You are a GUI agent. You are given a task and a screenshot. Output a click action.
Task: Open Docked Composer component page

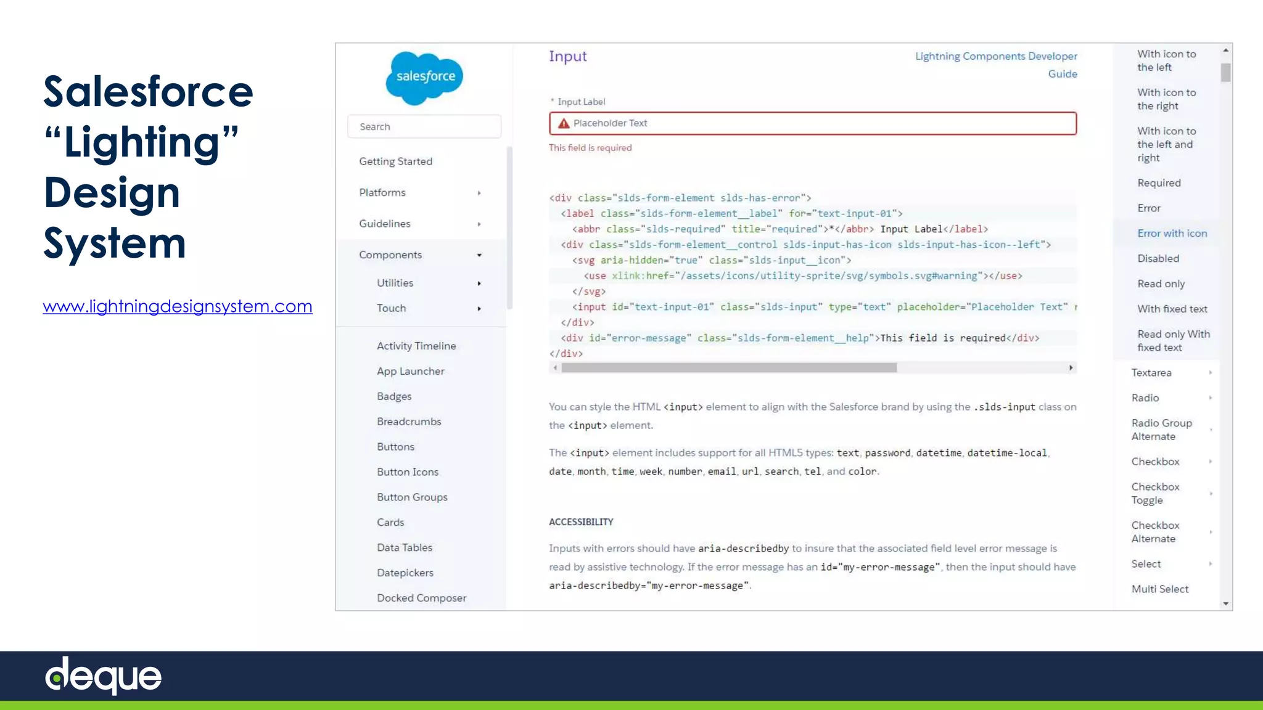[x=421, y=598]
